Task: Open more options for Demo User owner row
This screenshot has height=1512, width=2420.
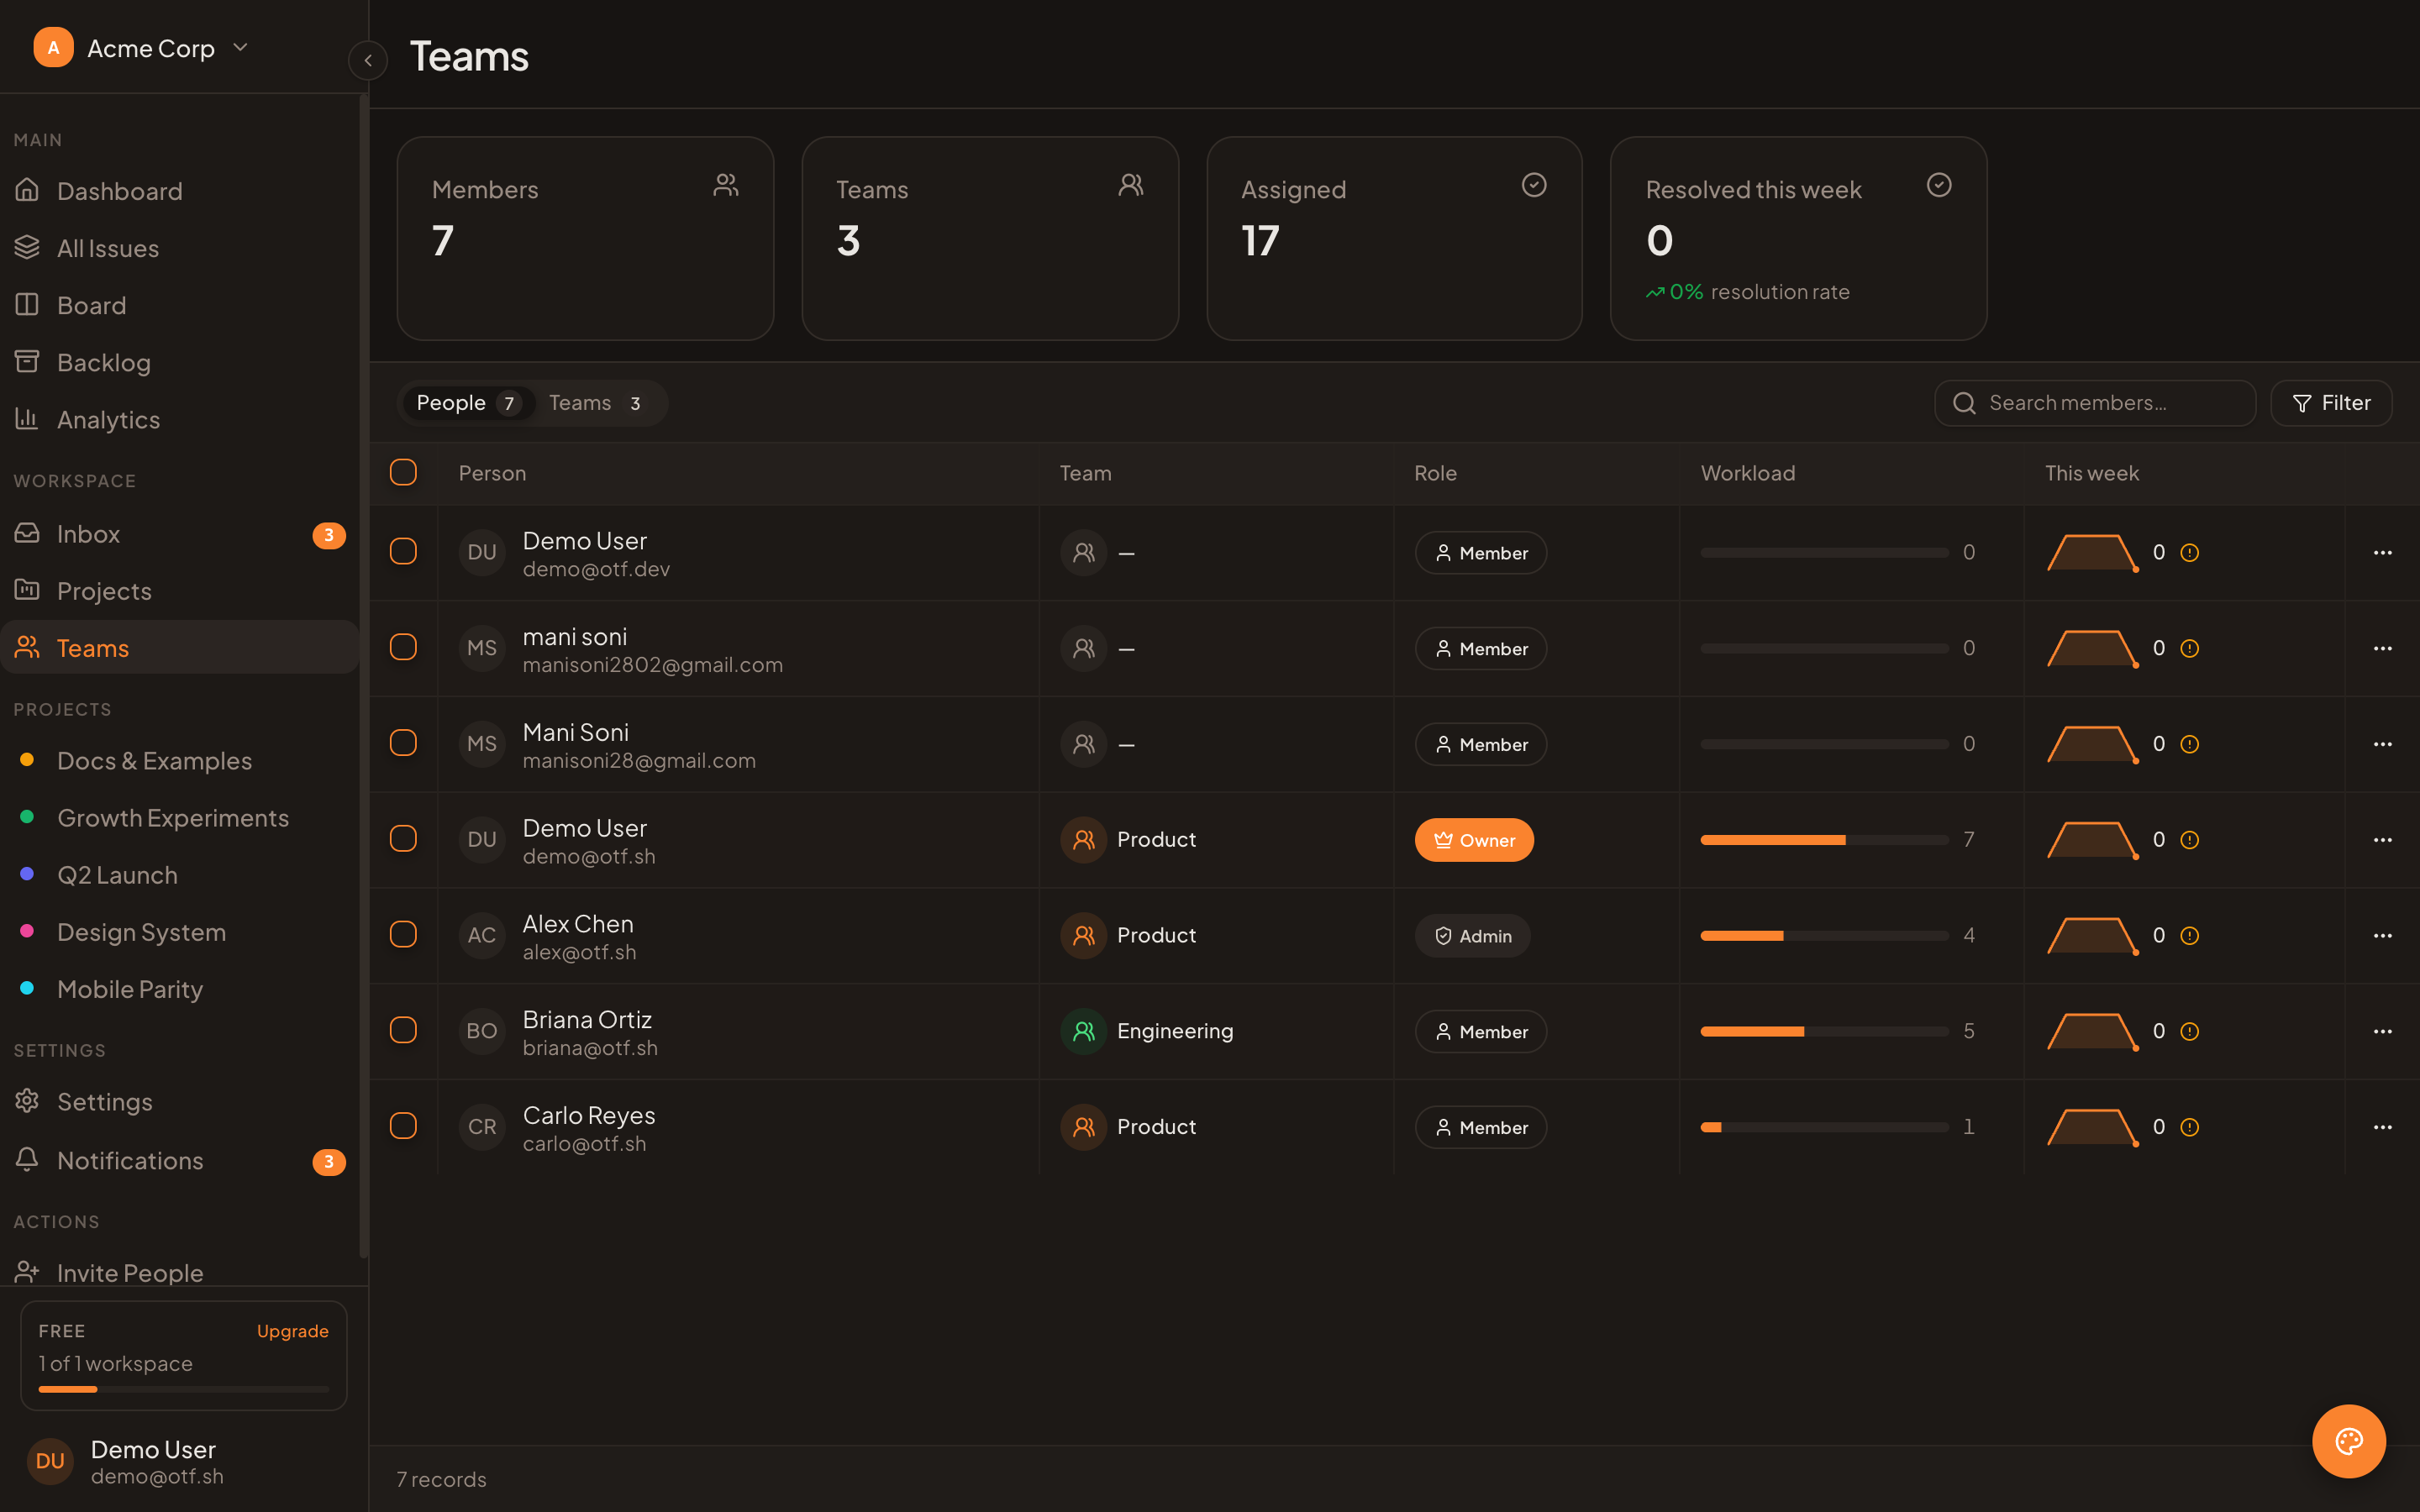Action: click(x=2383, y=840)
